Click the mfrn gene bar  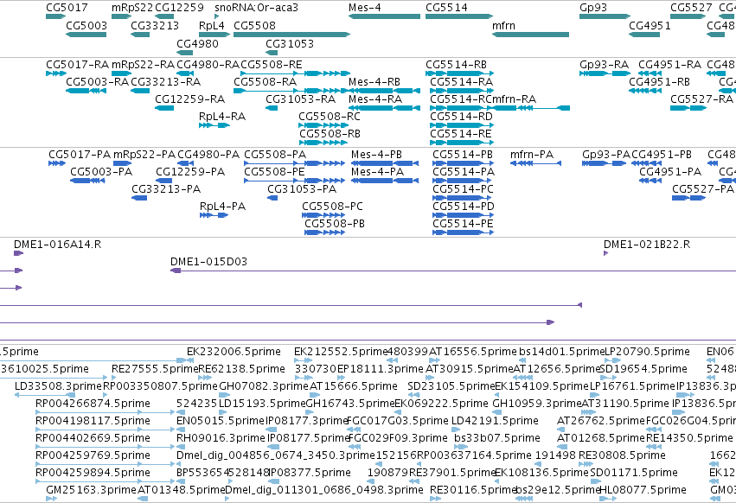click(530, 35)
